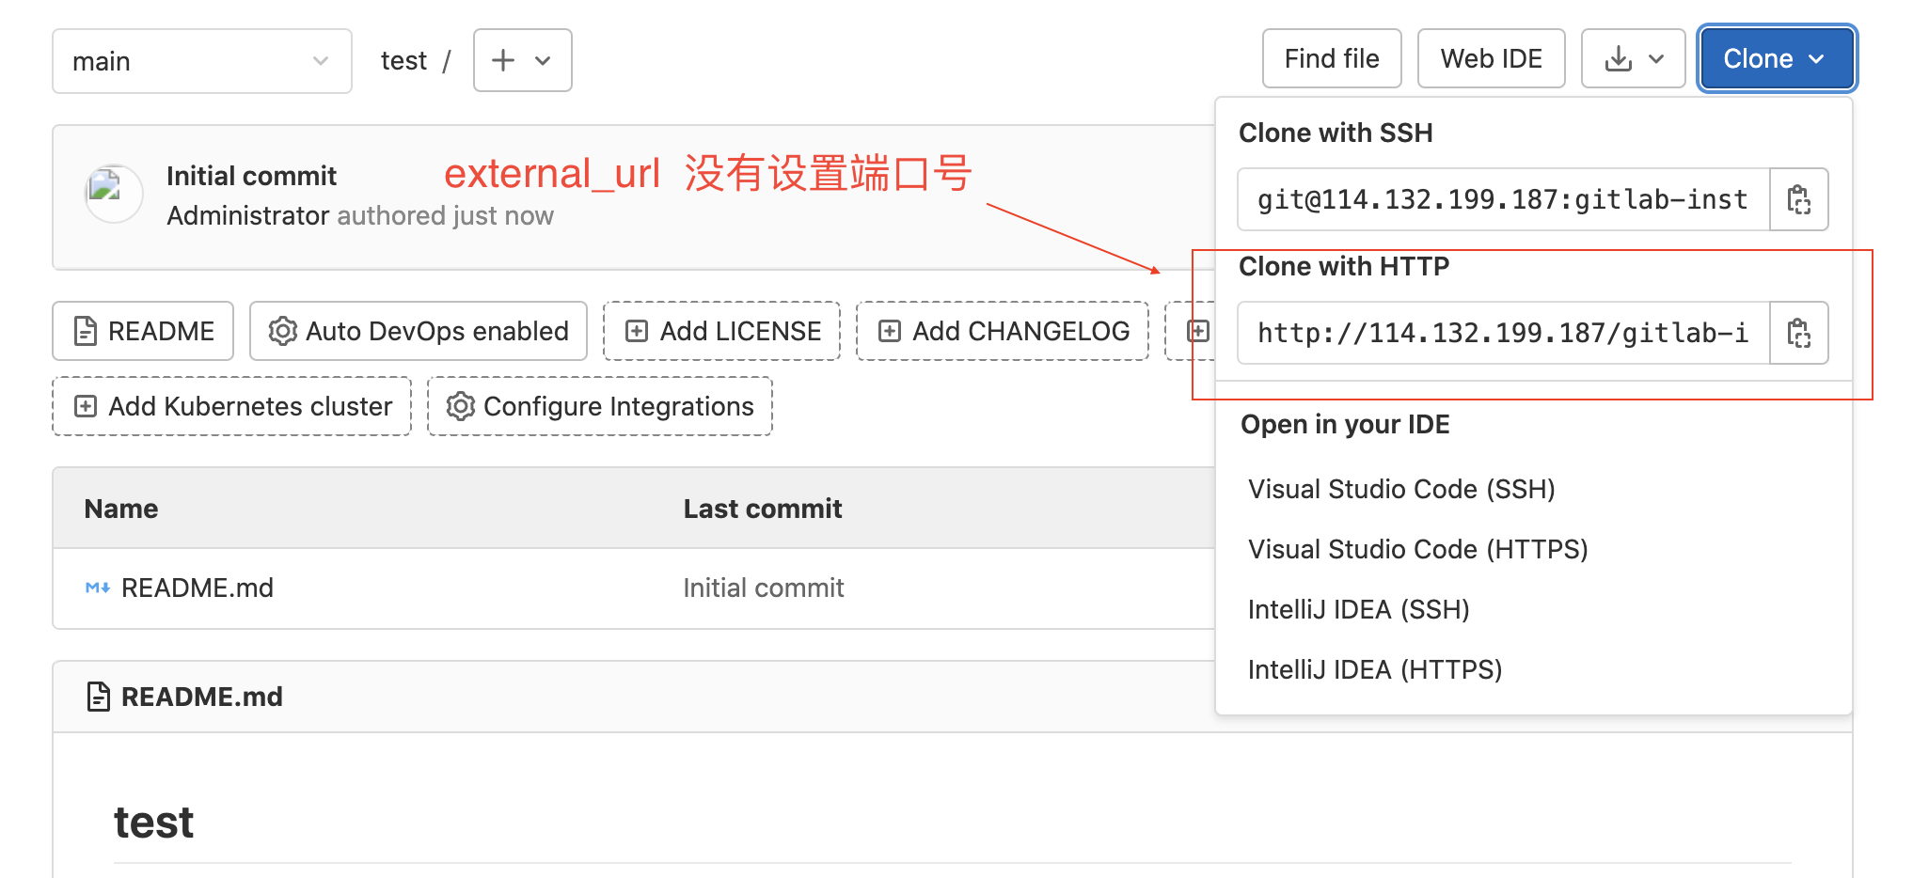Click the plus icon on Add CHANGELOG
This screenshot has height=878, width=1913.
(x=890, y=331)
